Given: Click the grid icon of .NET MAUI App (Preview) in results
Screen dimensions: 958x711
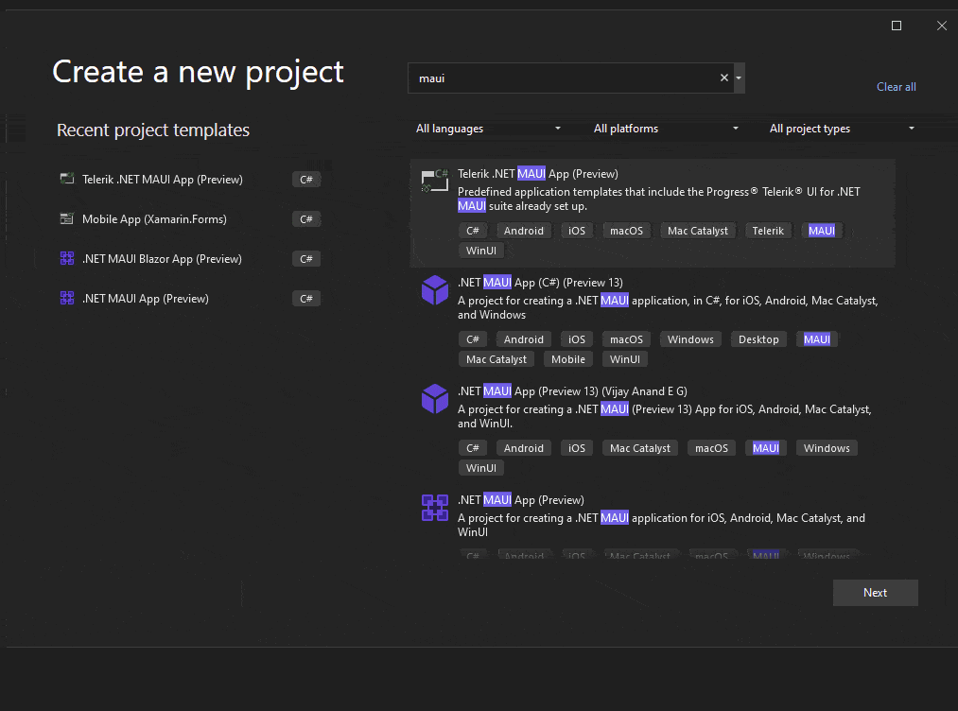Looking at the screenshot, I should click(435, 508).
